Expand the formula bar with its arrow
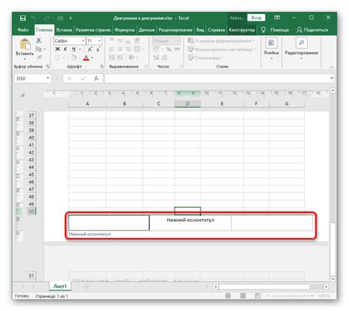Image resolution: width=349 pixels, height=311 pixels. (332, 78)
